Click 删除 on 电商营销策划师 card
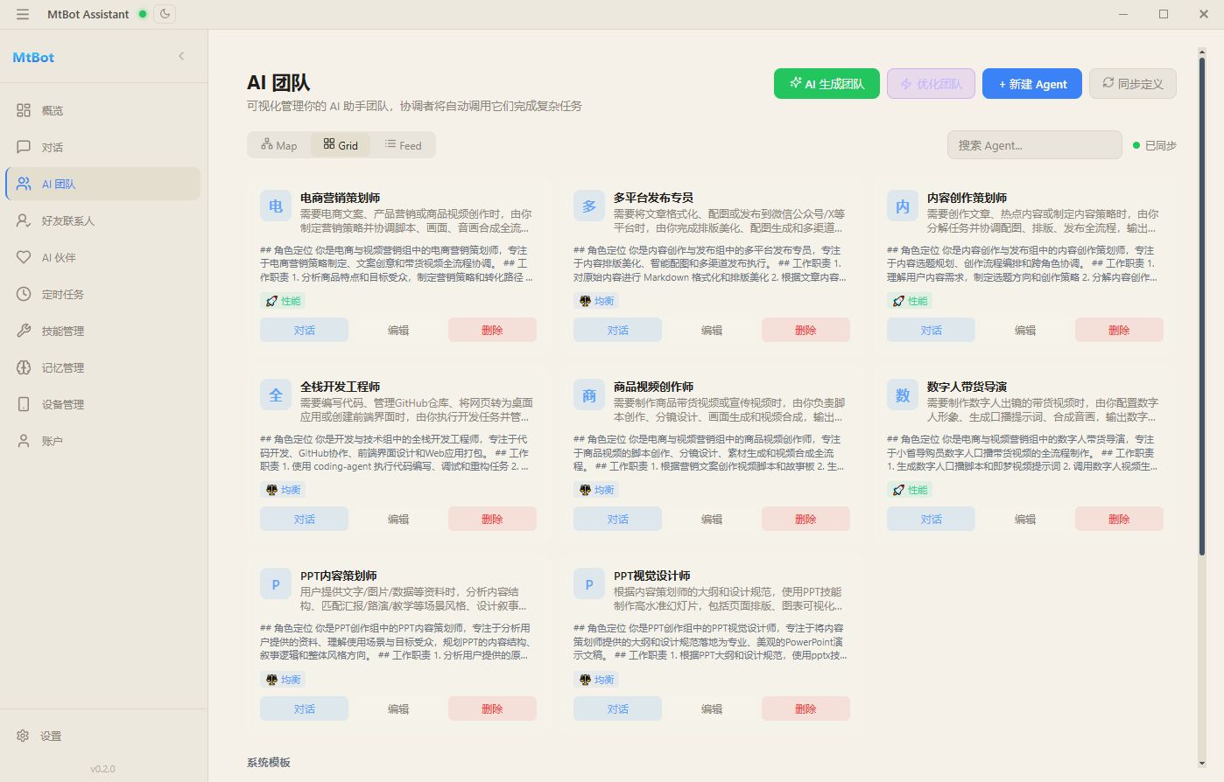1224x782 pixels. 492,330
